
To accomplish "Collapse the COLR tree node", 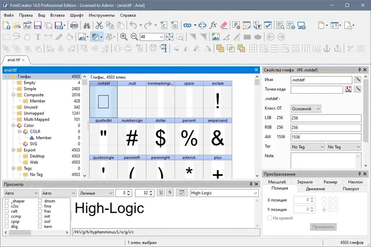I will 19,132.
